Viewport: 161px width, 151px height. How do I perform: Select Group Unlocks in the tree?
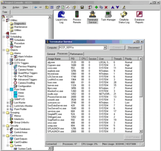click(x=22, y=122)
